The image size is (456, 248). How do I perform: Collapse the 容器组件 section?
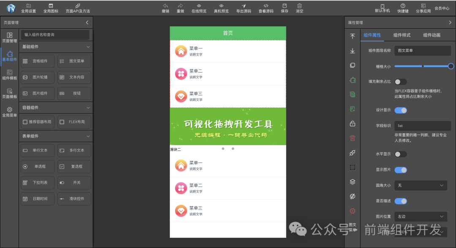(x=88, y=108)
